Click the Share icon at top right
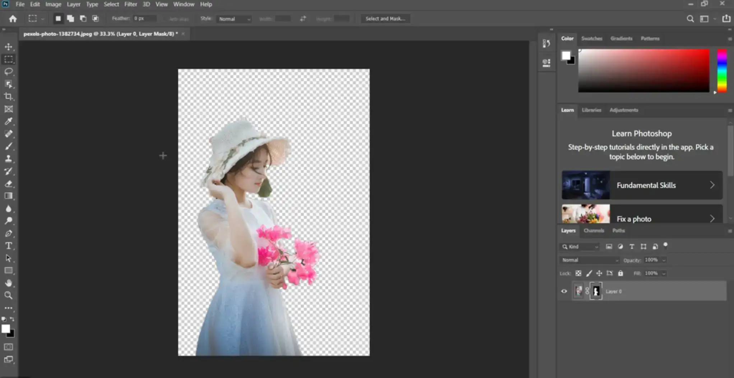Image resolution: width=734 pixels, height=378 pixels. pos(726,18)
